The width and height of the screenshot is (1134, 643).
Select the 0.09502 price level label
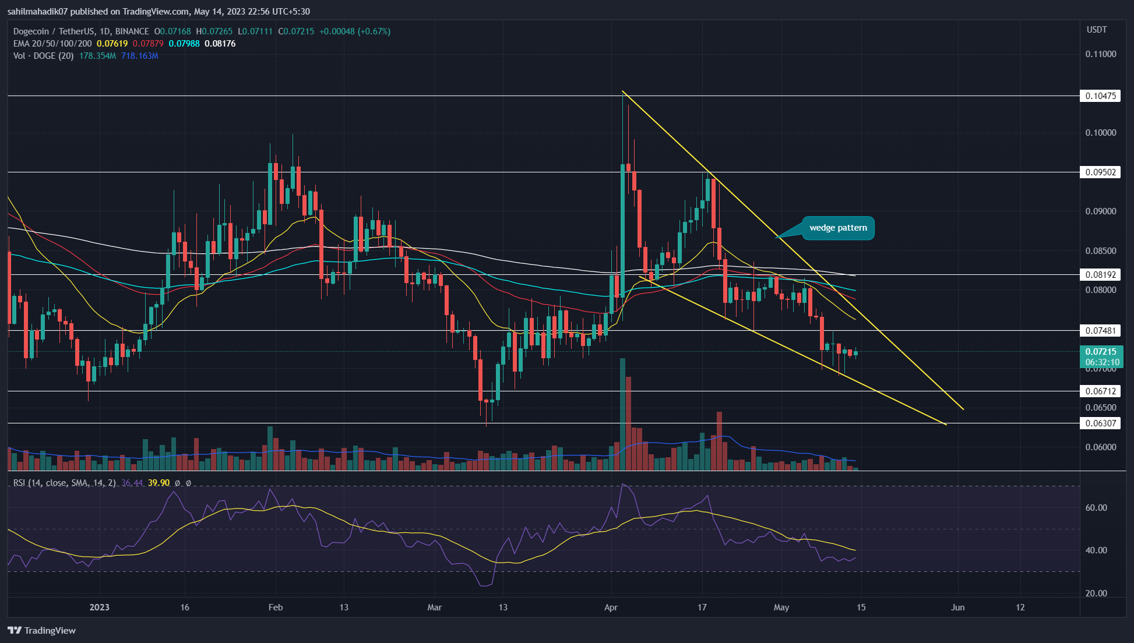(1100, 172)
